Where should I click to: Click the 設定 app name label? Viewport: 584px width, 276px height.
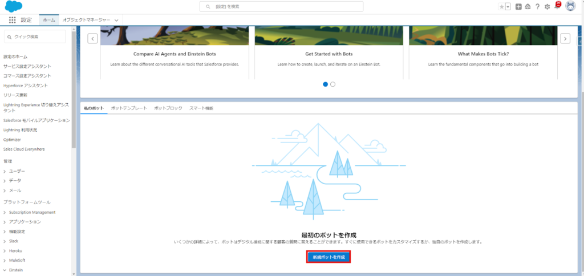point(26,20)
